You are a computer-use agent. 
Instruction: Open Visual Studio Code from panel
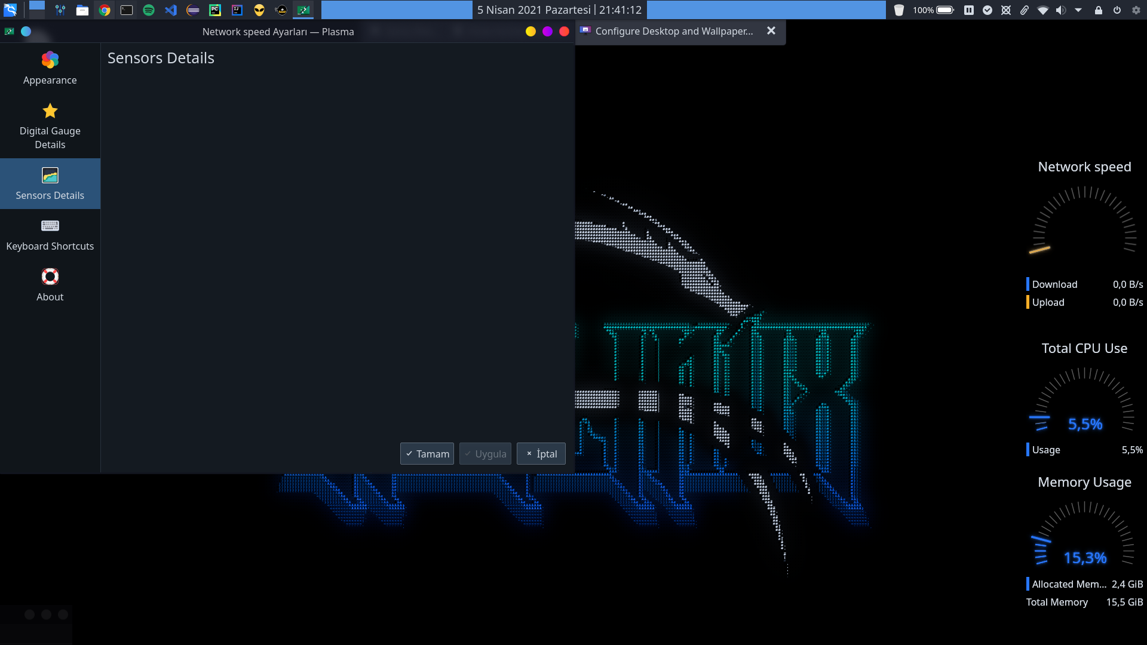click(171, 10)
